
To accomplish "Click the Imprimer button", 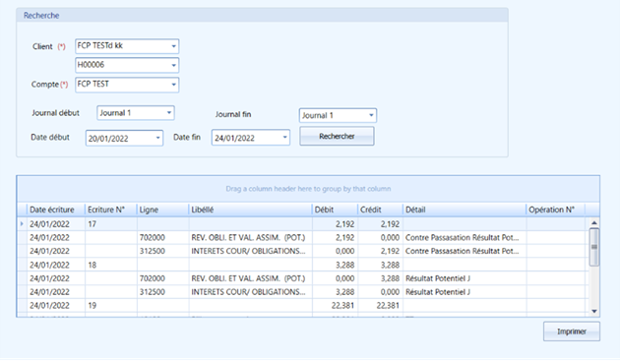I will 572,331.
